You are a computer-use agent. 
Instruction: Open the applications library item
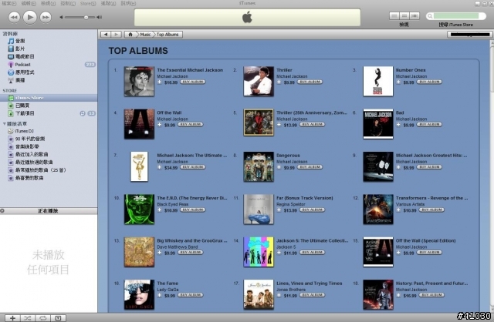point(21,72)
